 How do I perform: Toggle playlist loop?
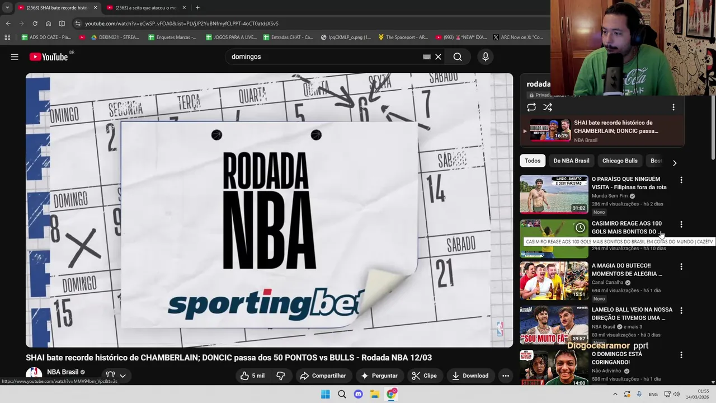coord(531,107)
